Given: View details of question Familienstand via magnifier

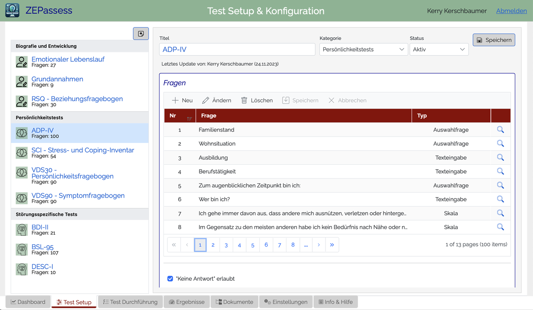Looking at the screenshot, I should pos(500,130).
